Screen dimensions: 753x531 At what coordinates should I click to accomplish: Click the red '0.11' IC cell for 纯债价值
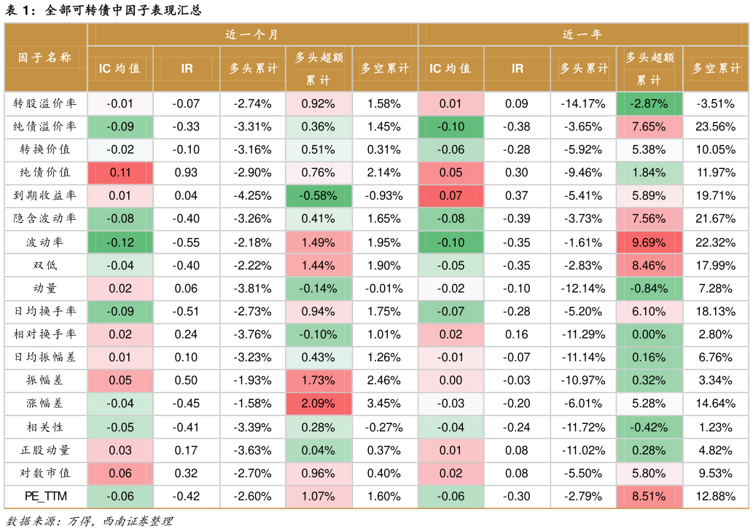(120, 173)
